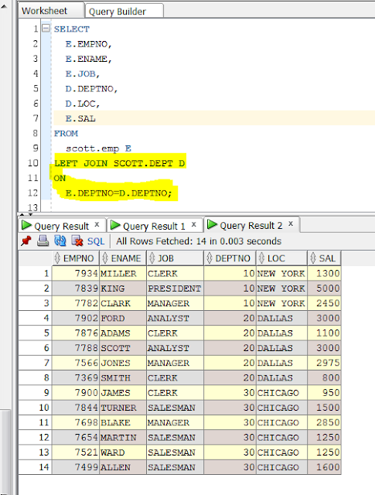Click the sort icon in EMPNO column header
The image size is (375, 495).
click(x=57, y=258)
